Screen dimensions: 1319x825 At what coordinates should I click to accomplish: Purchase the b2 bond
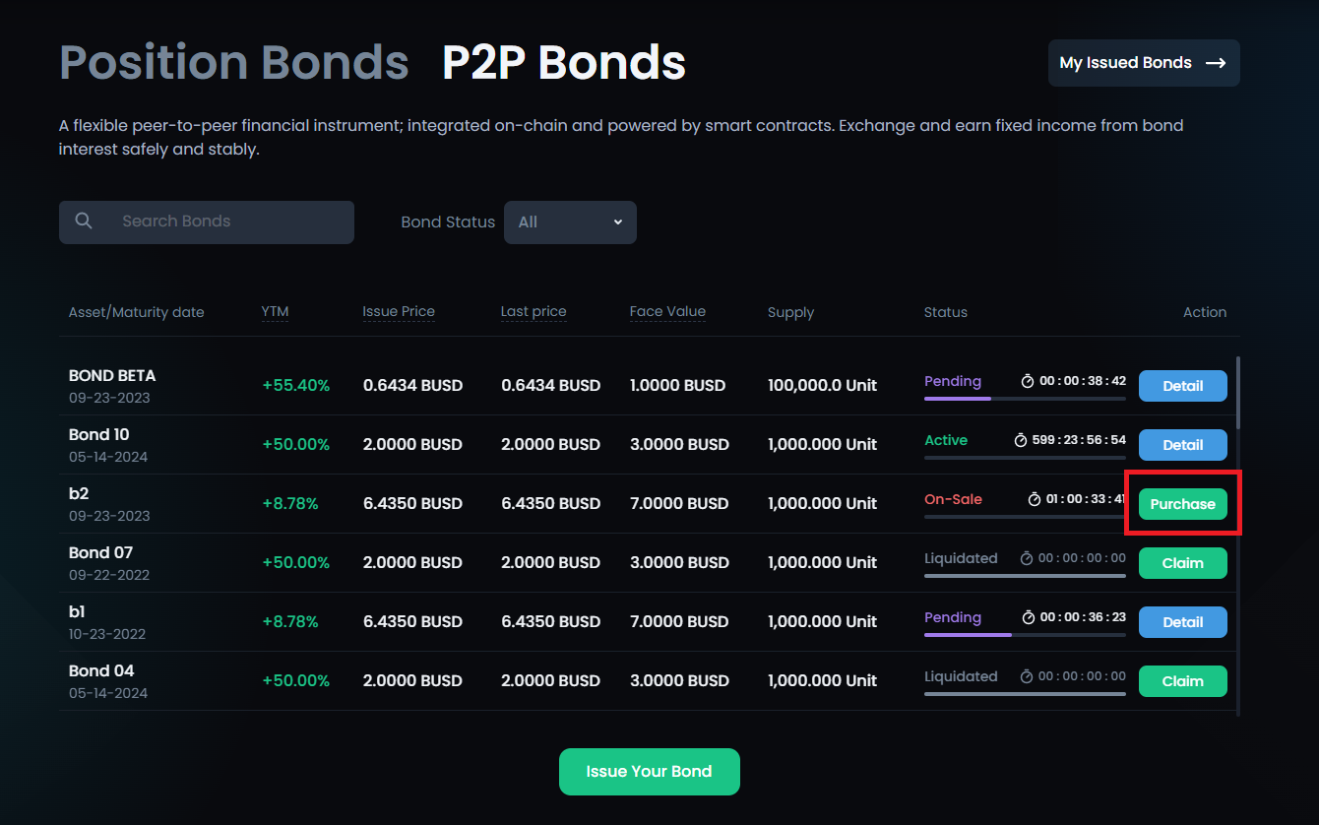(x=1182, y=504)
